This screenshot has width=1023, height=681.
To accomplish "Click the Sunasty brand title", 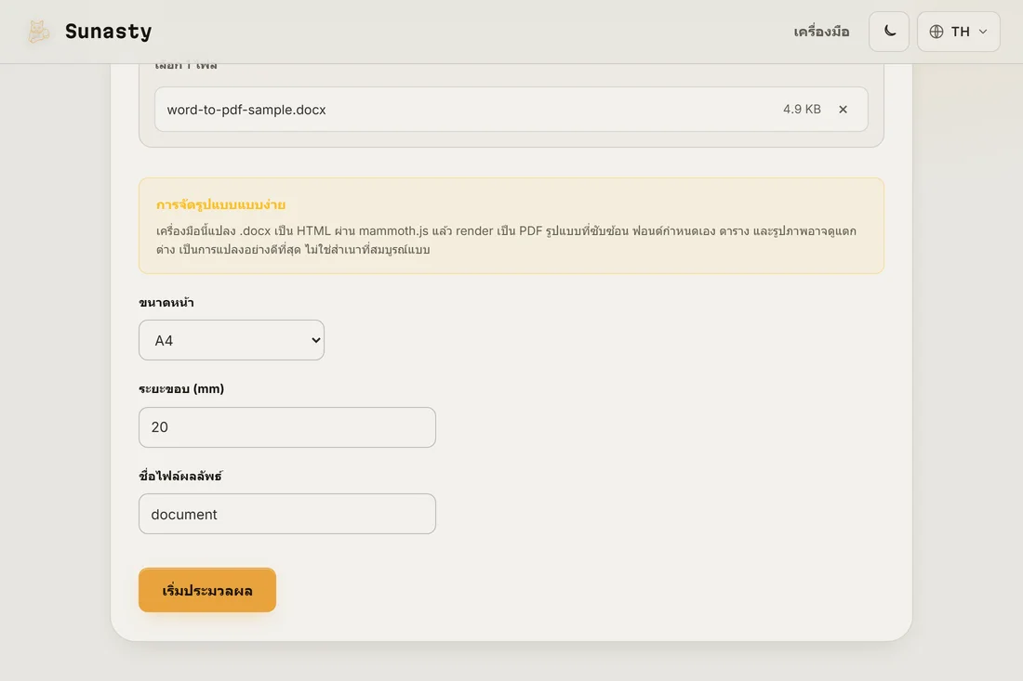I will tap(108, 32).
